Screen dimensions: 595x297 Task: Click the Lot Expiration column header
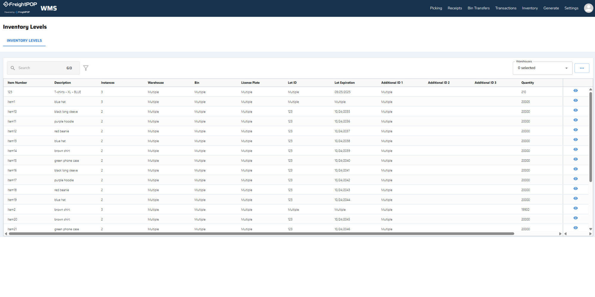click(345, 83)
